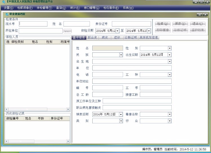Click the 身份证号 search input field
This screenshot has width=211, height=153.
131,24
